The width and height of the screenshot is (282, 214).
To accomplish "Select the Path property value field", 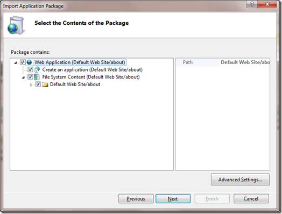I will (244, 62).
